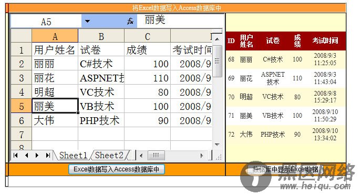Viewport: 362px width, 195px height.
Task: Select column A header
Action: tap(55, 36)
